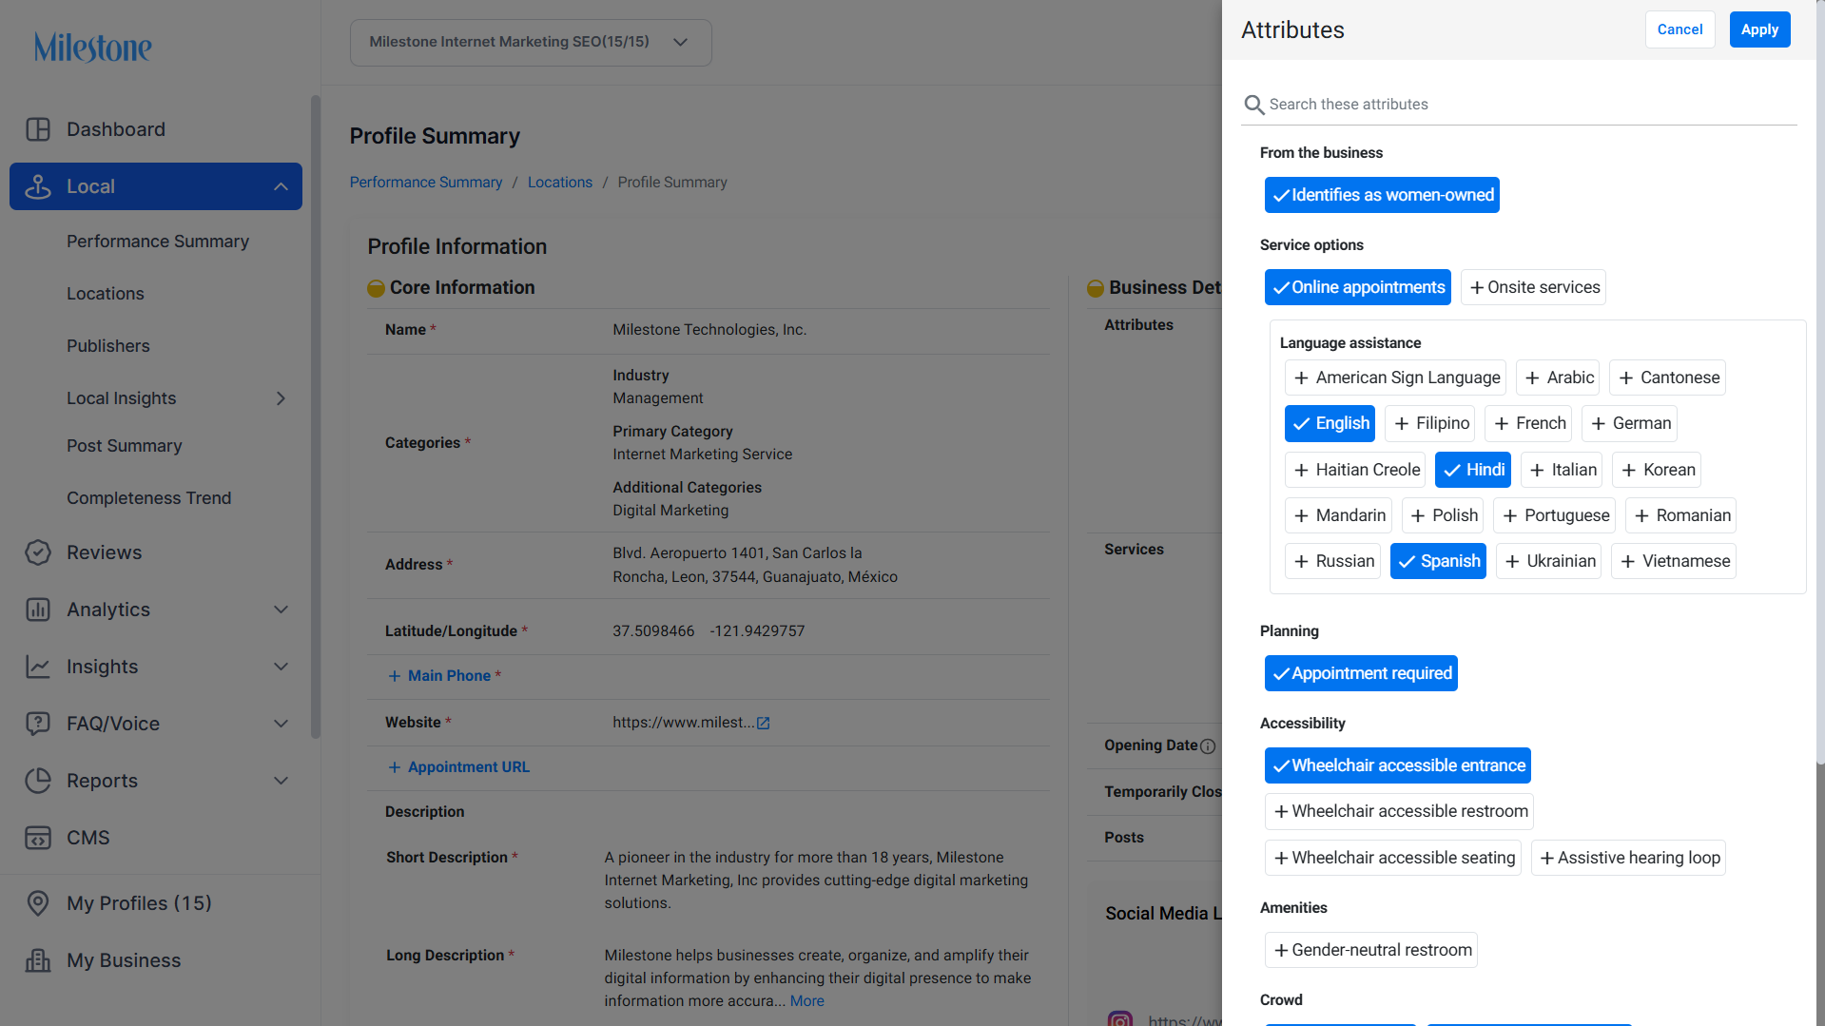Open website external link icon

763,724
